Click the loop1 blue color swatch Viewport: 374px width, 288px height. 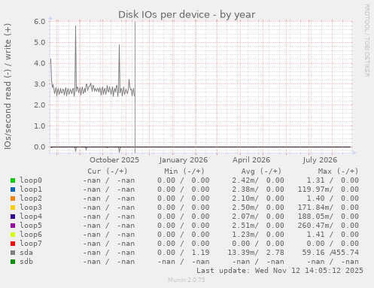click(13, 189)
